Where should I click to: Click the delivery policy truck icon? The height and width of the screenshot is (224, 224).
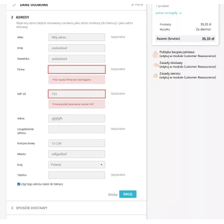156,65
